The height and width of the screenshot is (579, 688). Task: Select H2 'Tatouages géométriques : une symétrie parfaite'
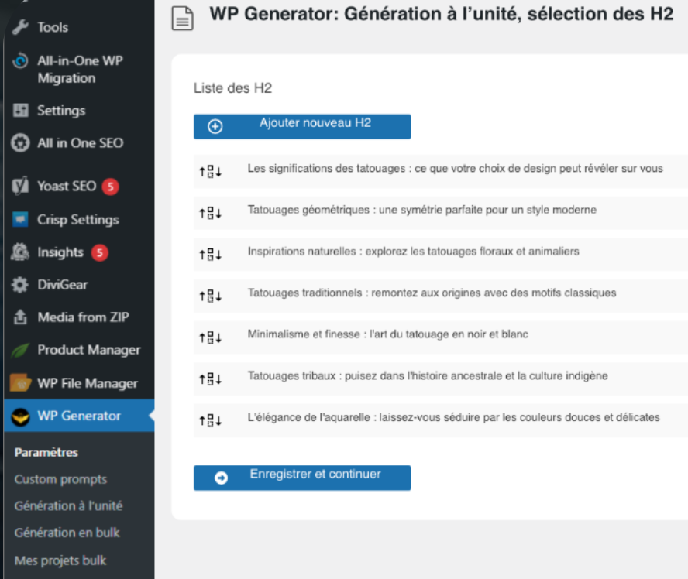point(422,210)
